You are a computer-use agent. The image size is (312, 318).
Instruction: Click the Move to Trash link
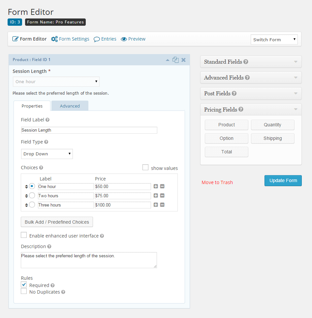217,182
